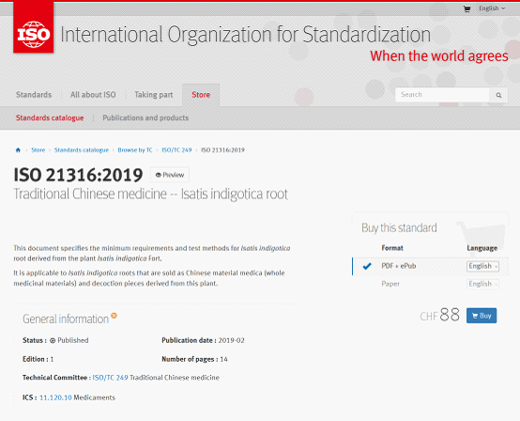Click the ISO logo
This screenshot has width=520, height=421.
pyautogui.click(x=33, y=27)
